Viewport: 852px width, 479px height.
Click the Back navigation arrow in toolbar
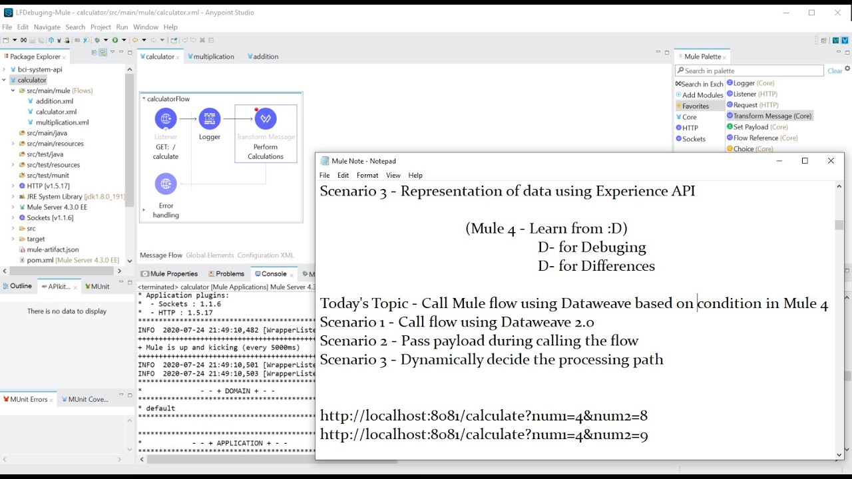[135, 40]
